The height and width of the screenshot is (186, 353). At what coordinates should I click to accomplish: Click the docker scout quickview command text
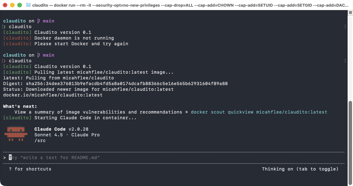pos(259,112)
